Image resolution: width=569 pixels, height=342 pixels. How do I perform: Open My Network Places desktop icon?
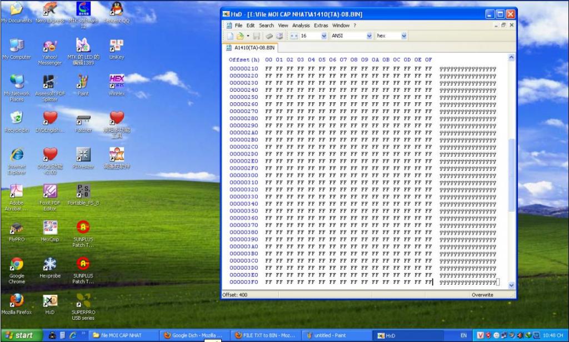[16, 88]
